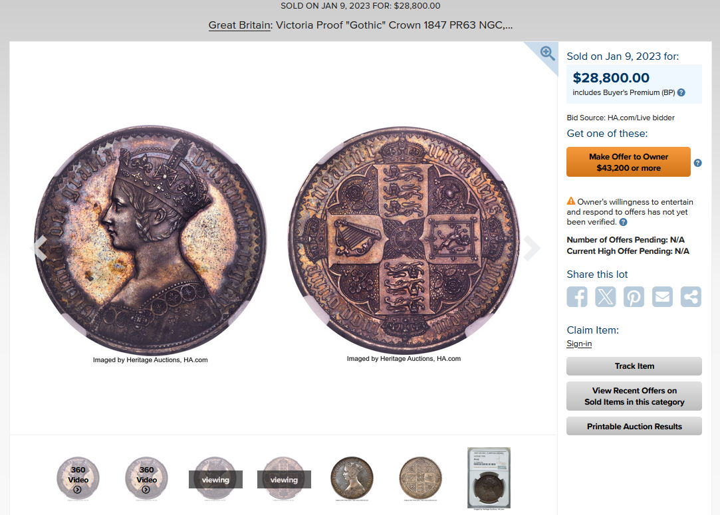Click the Track Item button

(x=634, y=366)
